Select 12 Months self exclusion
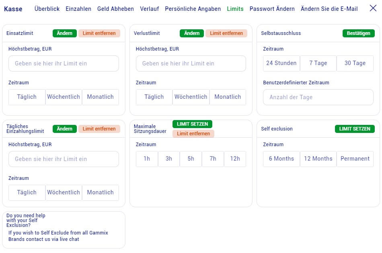The image size is (382, 253). (318, 159)
